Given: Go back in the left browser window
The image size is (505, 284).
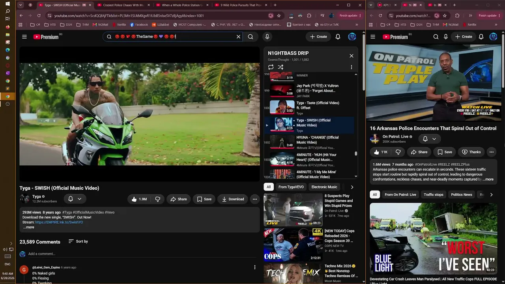Looking at the screenshot, I should pyautogui.click(x=21, y=16).
